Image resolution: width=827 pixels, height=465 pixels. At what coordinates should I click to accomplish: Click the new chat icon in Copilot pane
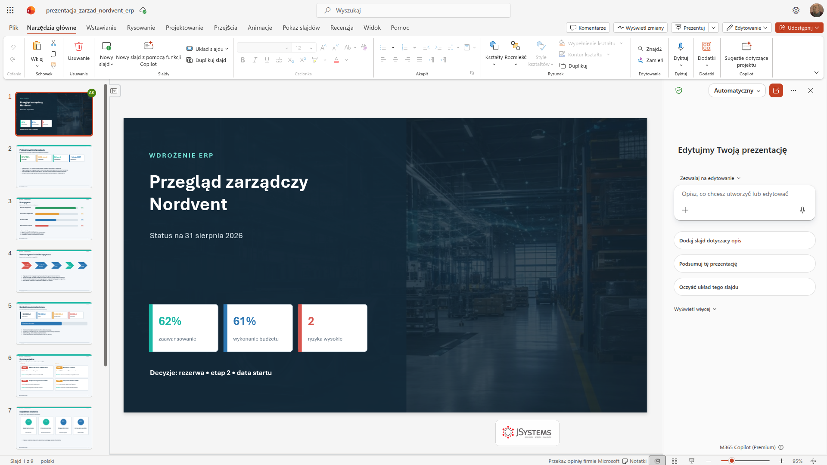[776, 90]
